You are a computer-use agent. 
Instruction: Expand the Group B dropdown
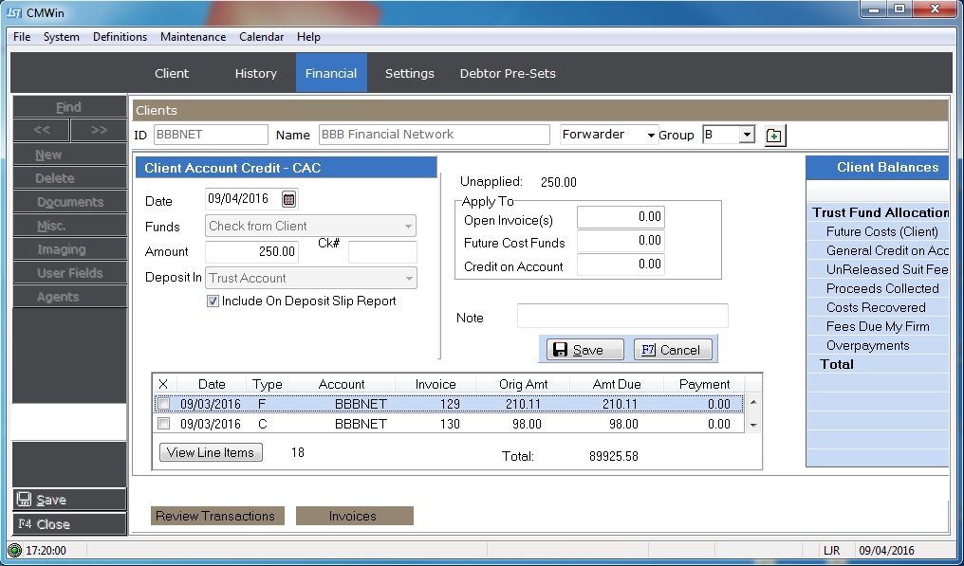click(x=747, y=136)
